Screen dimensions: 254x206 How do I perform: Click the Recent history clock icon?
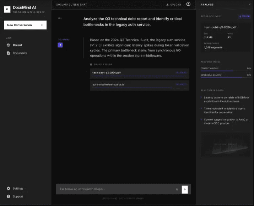click(9, 45)
